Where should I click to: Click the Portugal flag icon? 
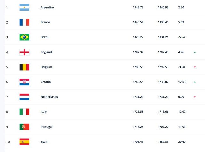point(24,127)
